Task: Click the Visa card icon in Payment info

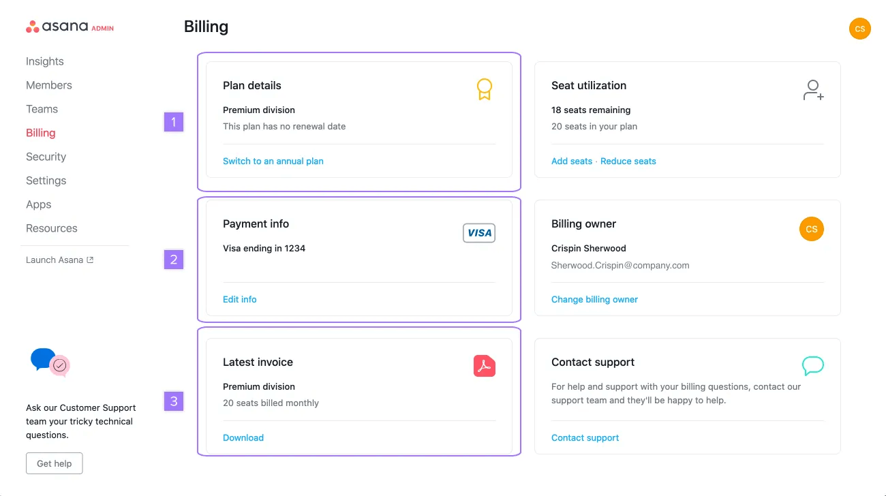Action: [x=478, y=232]
